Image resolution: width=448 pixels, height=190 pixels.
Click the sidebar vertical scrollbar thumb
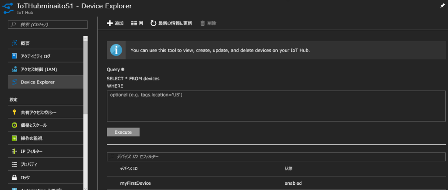tap(86, 78)
